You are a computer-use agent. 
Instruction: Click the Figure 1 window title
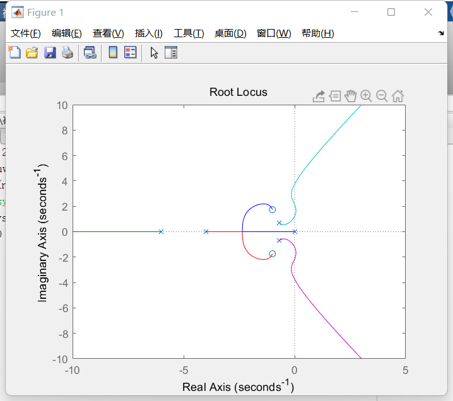point(45,13)
